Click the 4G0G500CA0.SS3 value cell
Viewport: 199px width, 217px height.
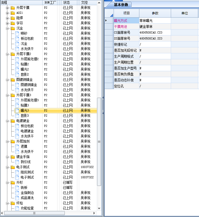(x=155, y=38)
